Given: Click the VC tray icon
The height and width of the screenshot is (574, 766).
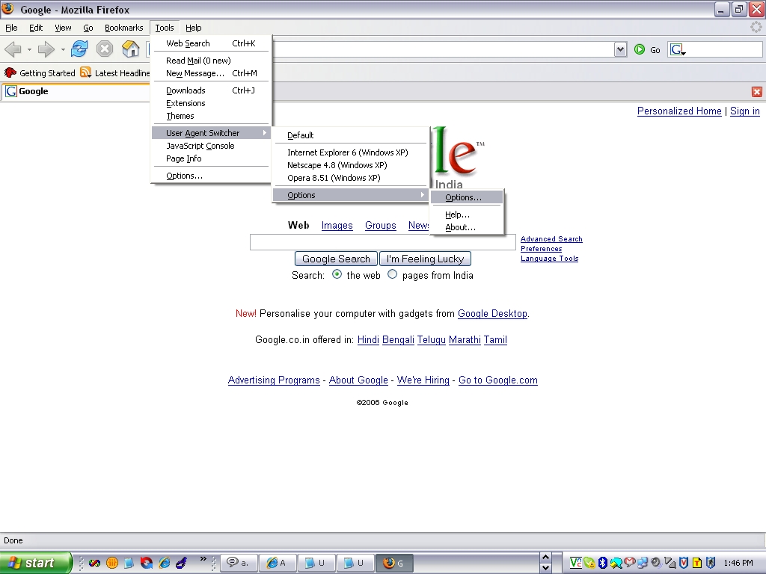Looking at the screenshot, I should click(x=576, y=563).
